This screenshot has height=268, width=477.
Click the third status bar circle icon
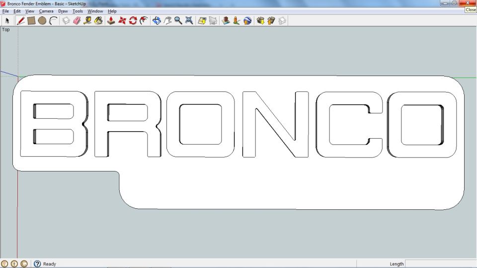coord(24,264)
